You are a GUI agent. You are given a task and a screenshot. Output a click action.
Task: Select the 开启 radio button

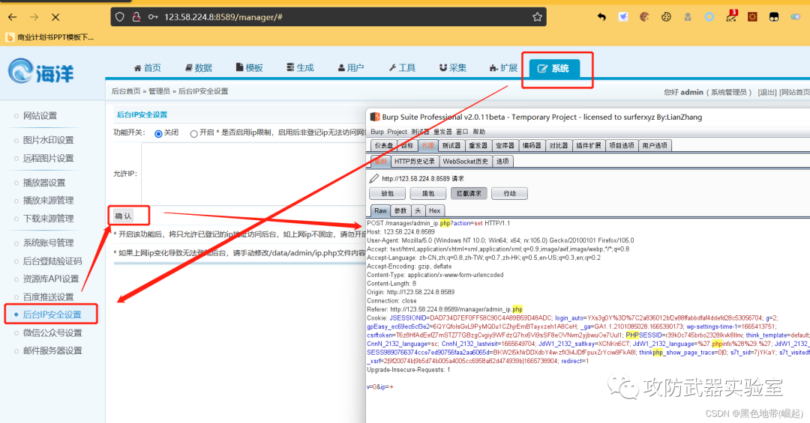coord(193,133)
